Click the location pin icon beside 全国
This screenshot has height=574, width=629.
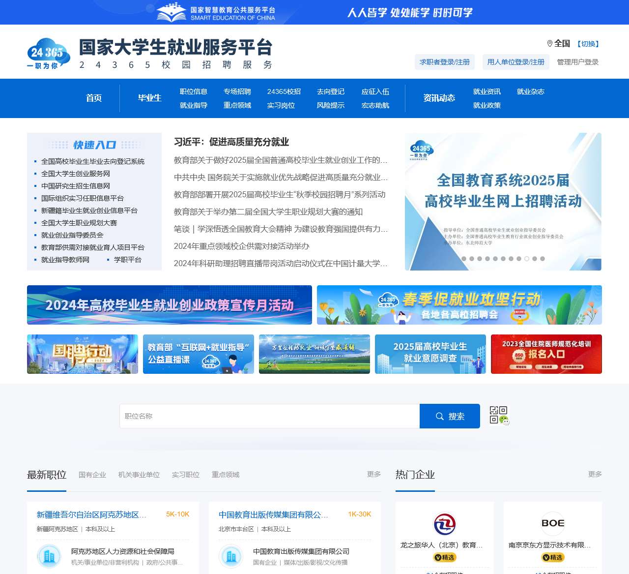(550, 44)
